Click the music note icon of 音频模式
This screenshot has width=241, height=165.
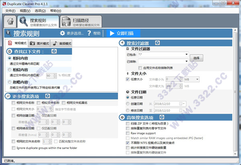55,43
